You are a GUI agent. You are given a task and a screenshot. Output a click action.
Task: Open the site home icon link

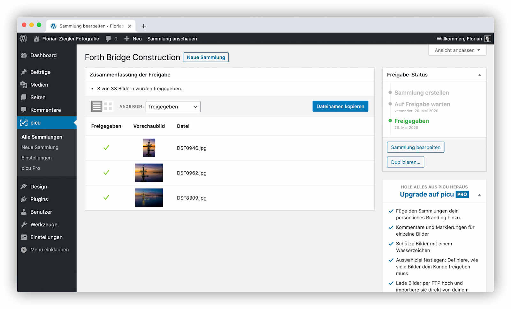[x=36, y=39]
